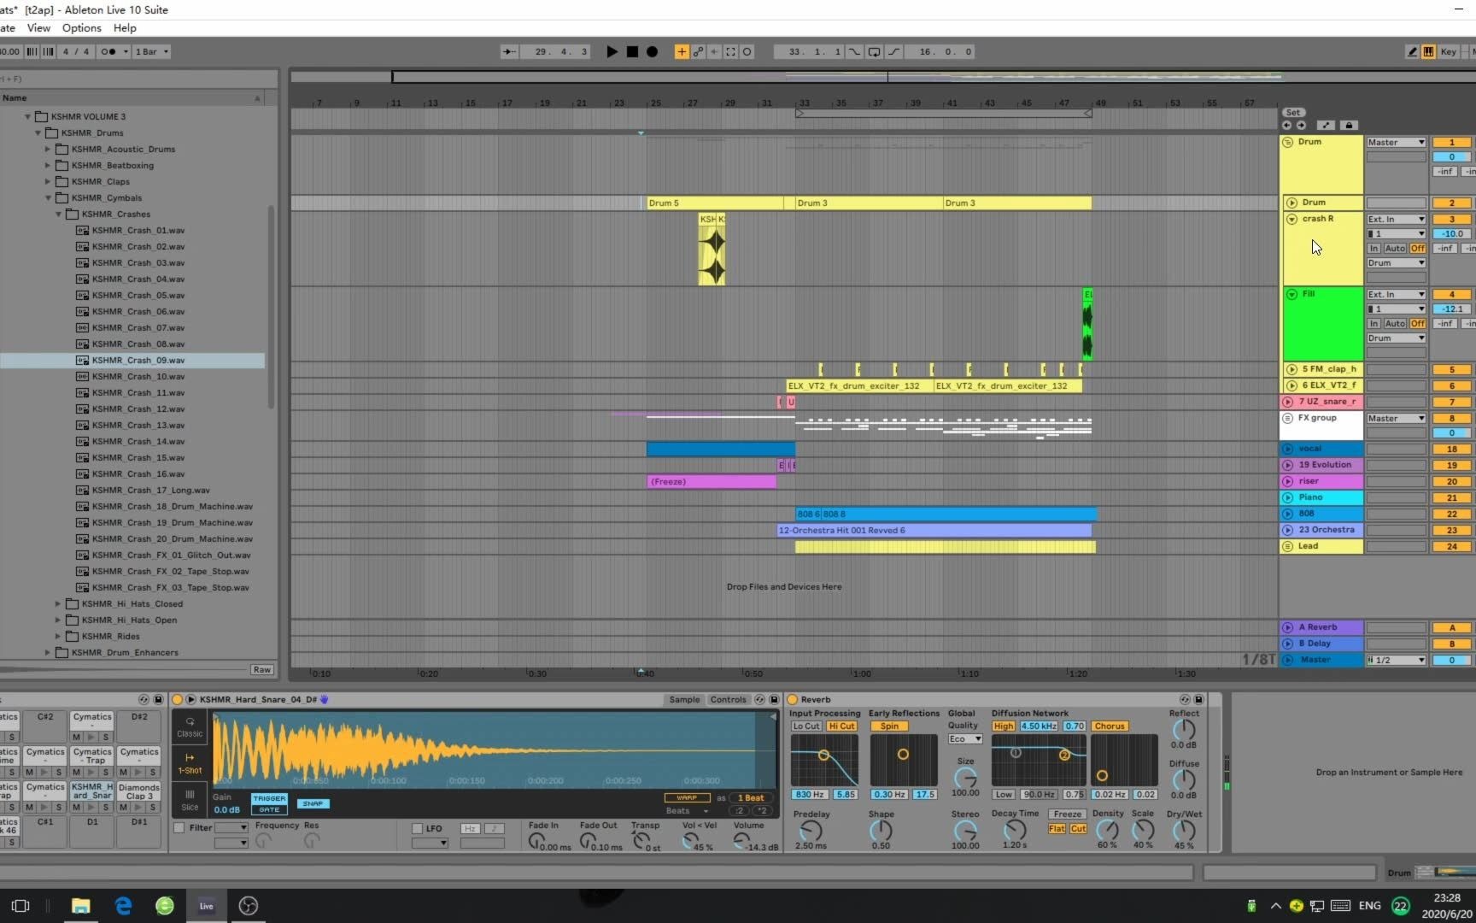This screenshot has width=1476, height=923.
Task: Enable the Simpler Filter checkbox
Action: pyautogui.click(x=179, y=828)
